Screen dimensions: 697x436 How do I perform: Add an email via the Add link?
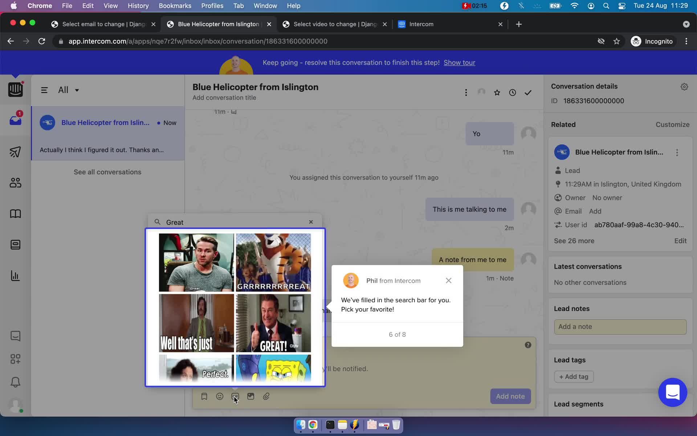click(x=595, y=211)
